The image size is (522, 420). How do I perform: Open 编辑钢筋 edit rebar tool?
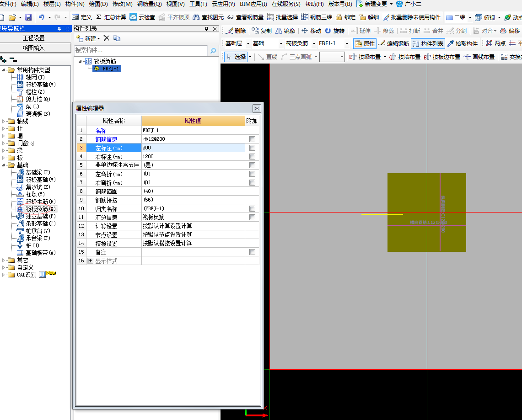(x=393, y=43)
